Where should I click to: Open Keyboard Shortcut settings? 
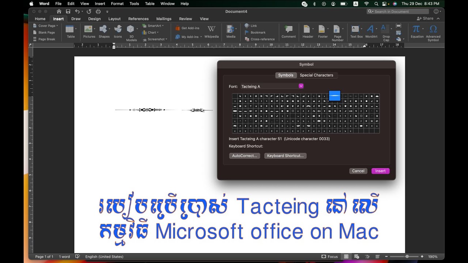pos(286,156)
